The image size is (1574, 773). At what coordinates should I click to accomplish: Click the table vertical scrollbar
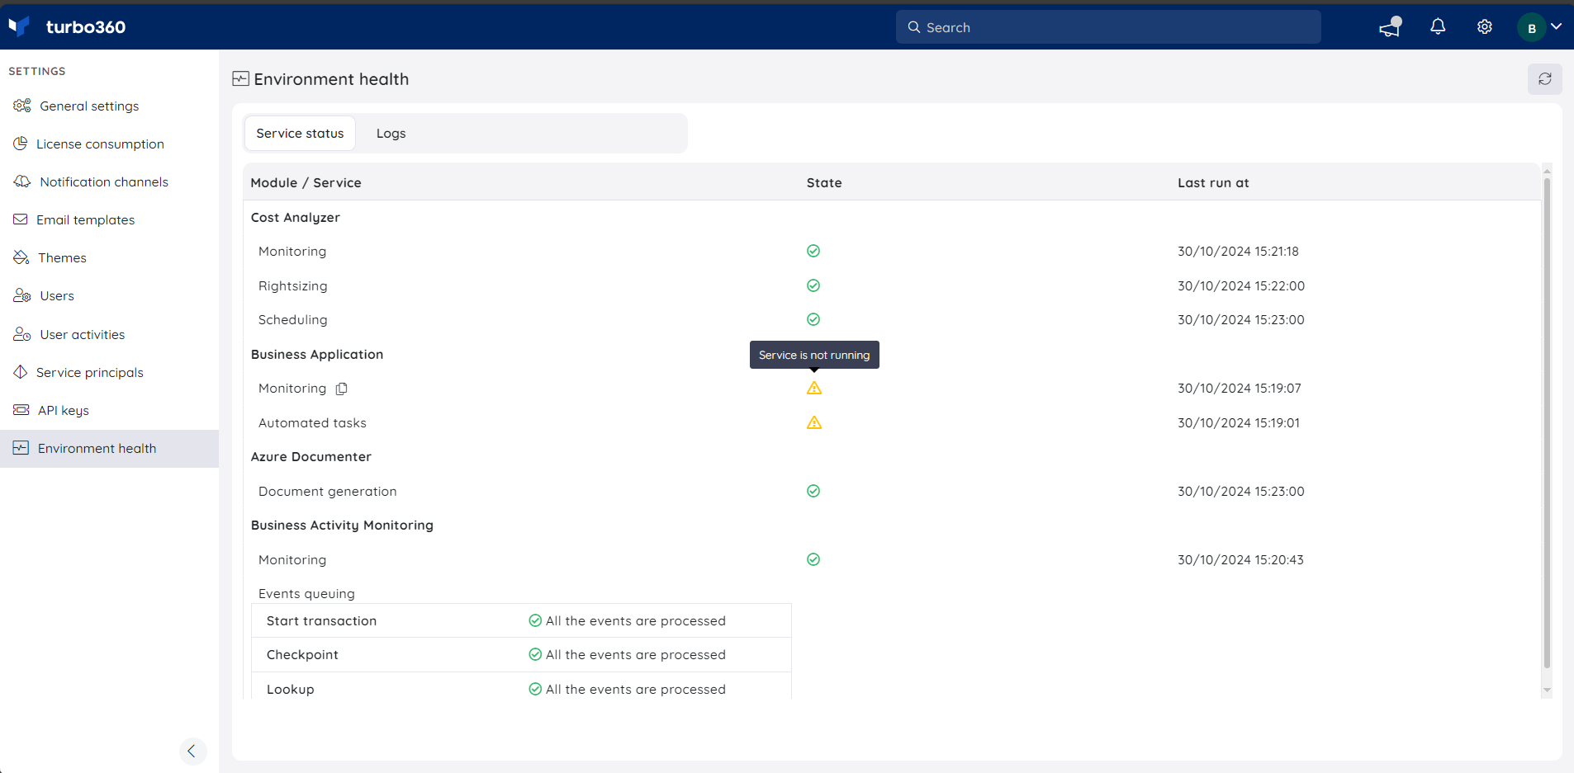[x=1547, y=422]
